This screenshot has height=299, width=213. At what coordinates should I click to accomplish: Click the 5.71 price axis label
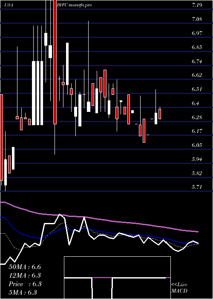pos(197,187)
